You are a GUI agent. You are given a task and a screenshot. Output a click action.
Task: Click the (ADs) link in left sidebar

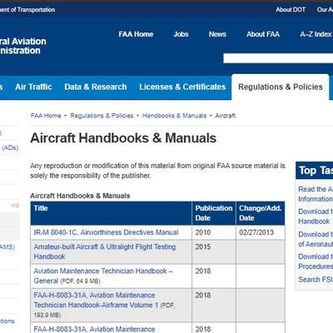[x=10, y=147]
